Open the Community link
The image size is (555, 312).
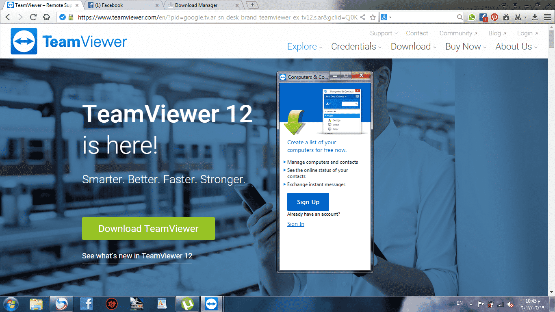pos(458,33)
